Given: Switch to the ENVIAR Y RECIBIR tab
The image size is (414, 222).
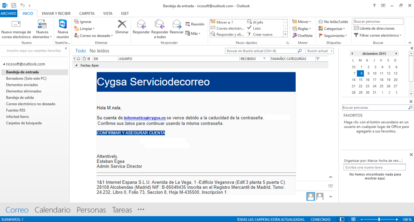Looking at the screenshot, I should tap(56, 14).
